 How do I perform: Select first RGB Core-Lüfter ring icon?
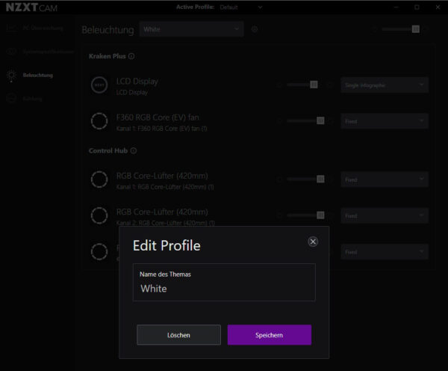pyautogui.click(x=99, y=180)
